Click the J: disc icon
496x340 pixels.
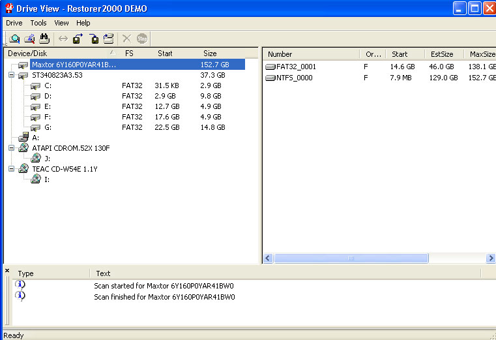[36, 158]
